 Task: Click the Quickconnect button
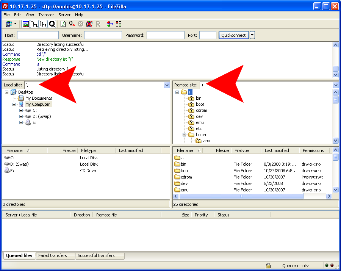coord(233,35)
